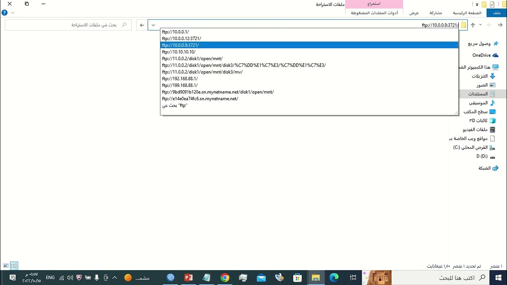The width and height of the screenshot is (507, 285).
Task: Open Microsoft Edge from the taskbar
Action: coord(334,277)
